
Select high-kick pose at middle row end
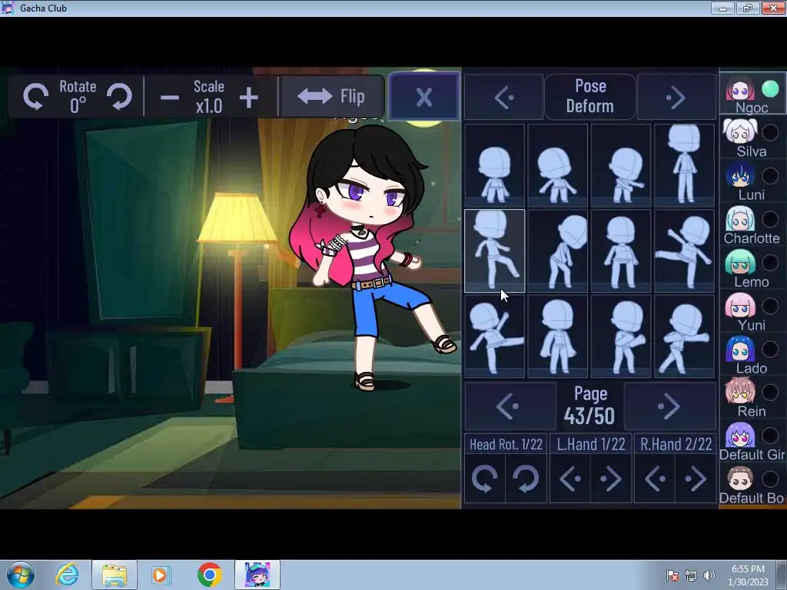[x=684, y=251]
